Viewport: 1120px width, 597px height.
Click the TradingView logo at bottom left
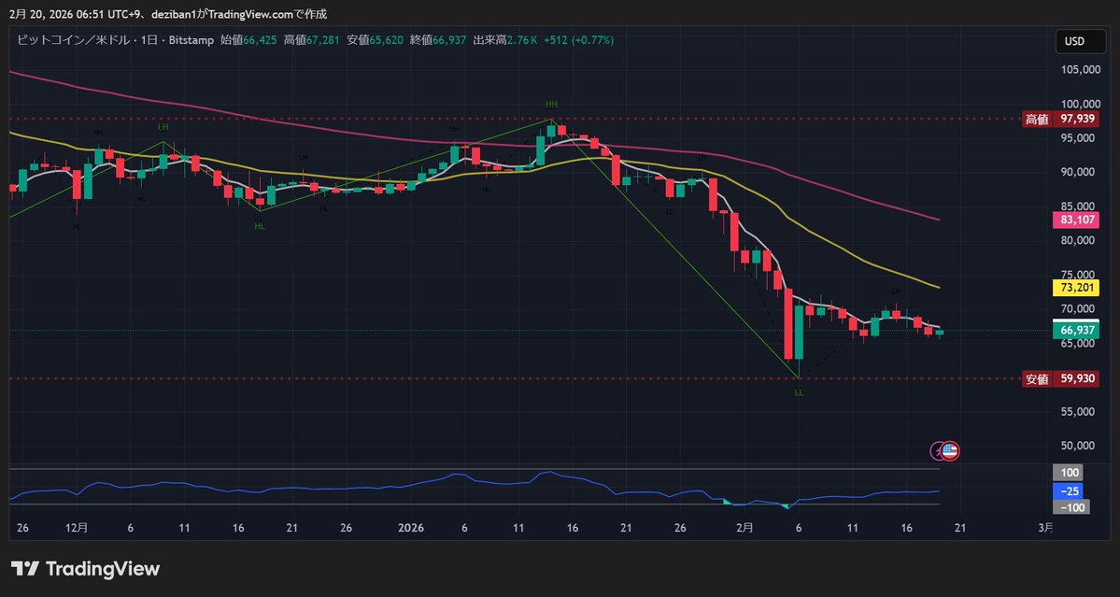(x=85, y=568)
